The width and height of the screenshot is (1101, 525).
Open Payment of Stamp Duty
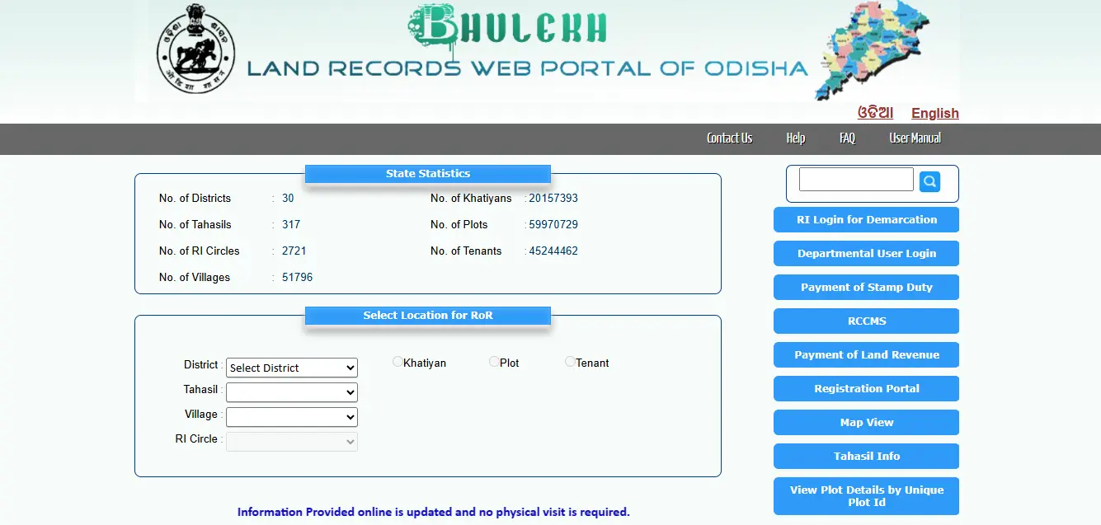point(867,288)
